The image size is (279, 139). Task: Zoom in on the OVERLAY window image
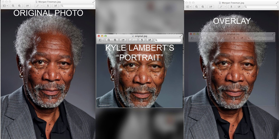[203, 7]
